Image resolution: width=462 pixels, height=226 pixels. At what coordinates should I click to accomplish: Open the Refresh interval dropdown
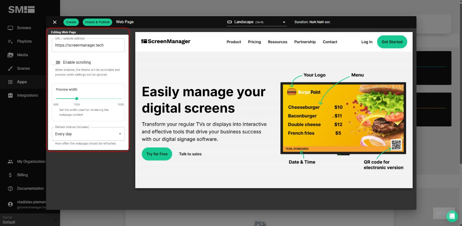[x=88, y=134]
